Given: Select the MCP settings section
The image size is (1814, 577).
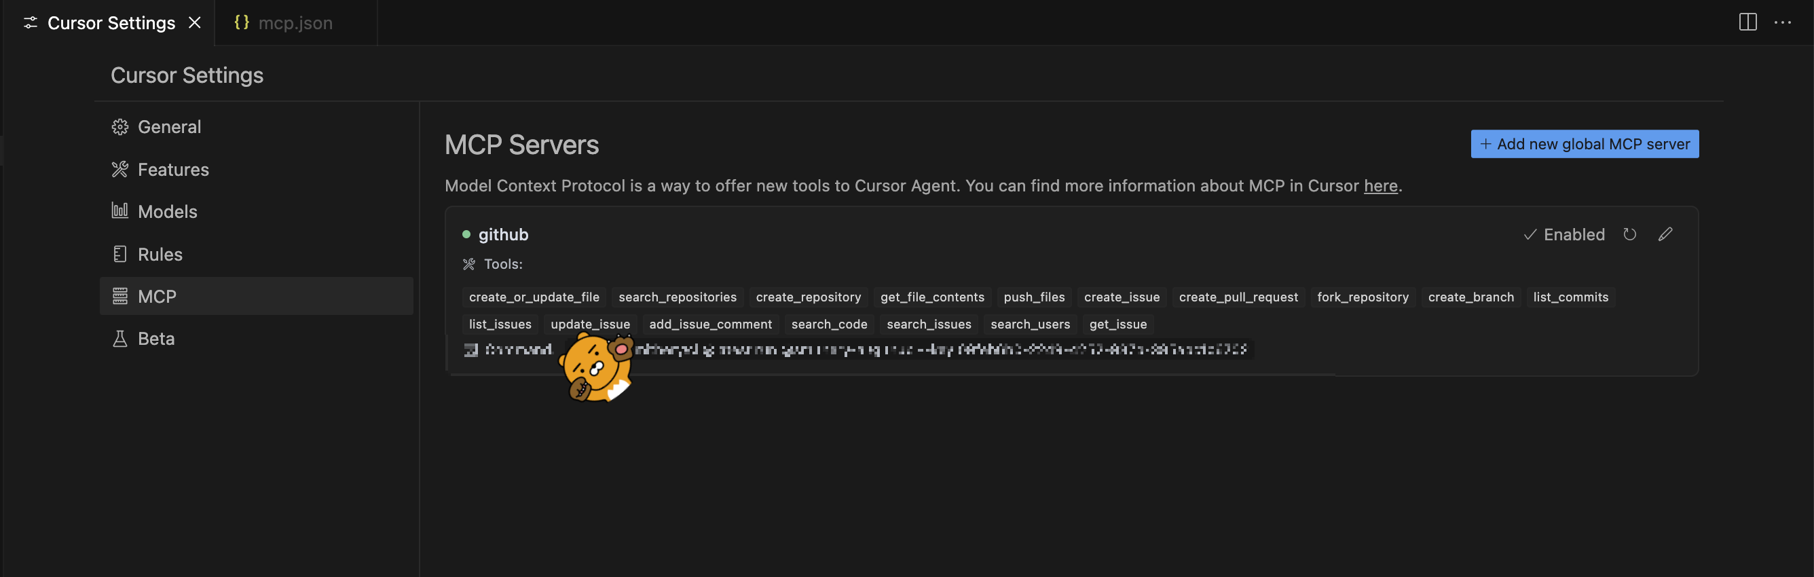Looking at the screenshot, I should 257,296.
